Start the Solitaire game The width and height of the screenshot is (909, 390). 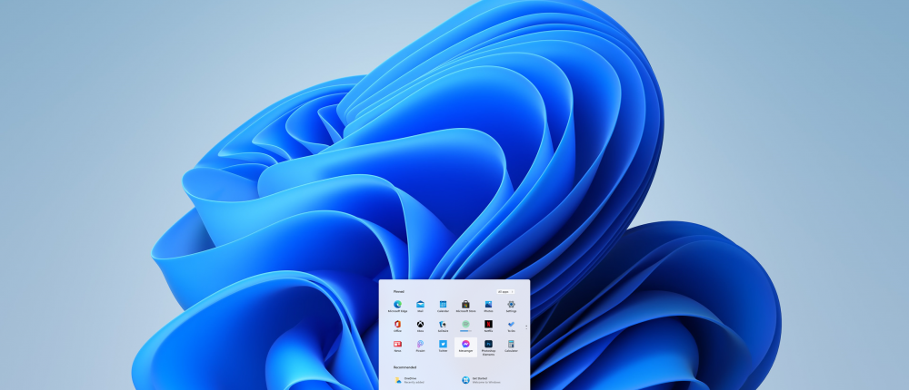click(443, 326)
